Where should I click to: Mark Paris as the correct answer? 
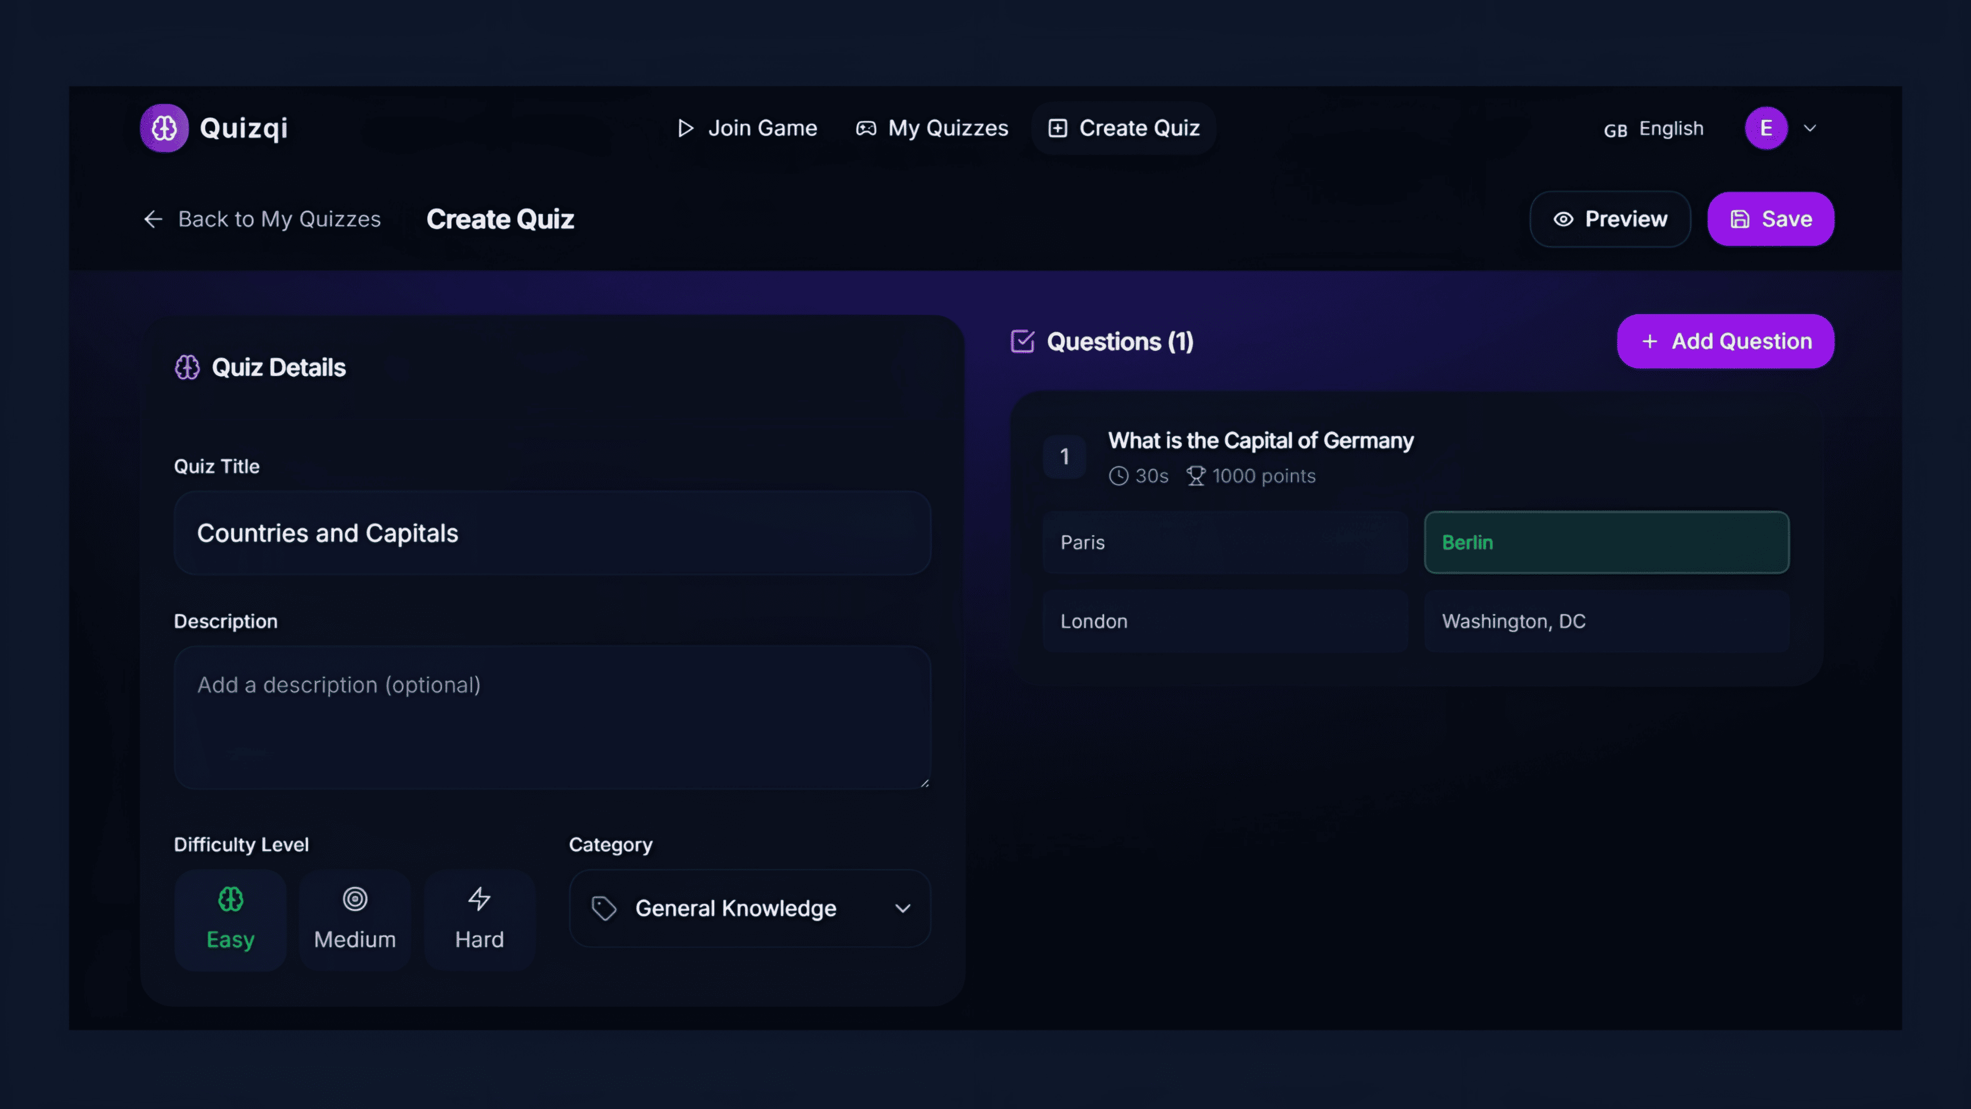1224,543
